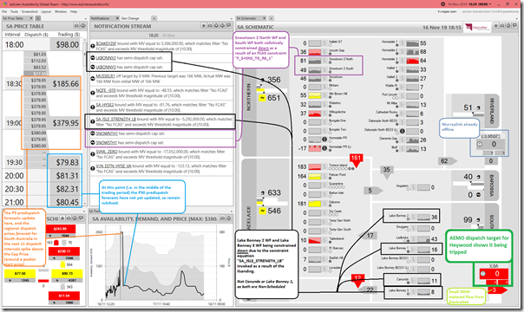
Task: Close the SA Price Table tab
Action: (x=32, y=18)
